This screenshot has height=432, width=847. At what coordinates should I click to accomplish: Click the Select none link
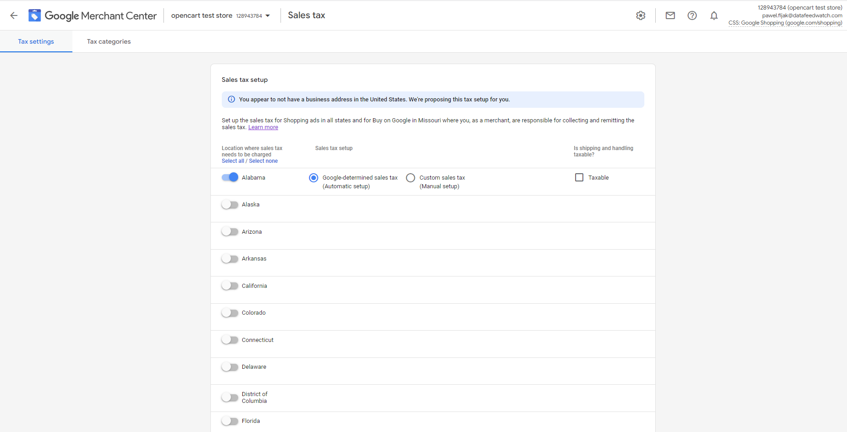coord(263,161)
